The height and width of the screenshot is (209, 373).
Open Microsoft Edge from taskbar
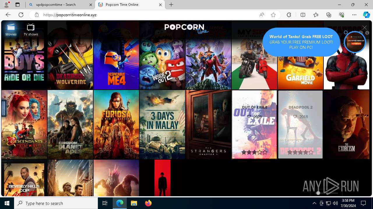(120, 203)
